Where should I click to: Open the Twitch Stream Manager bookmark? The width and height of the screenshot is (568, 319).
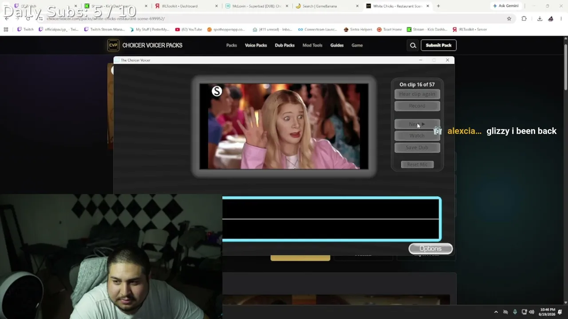(x=105, y=29)
